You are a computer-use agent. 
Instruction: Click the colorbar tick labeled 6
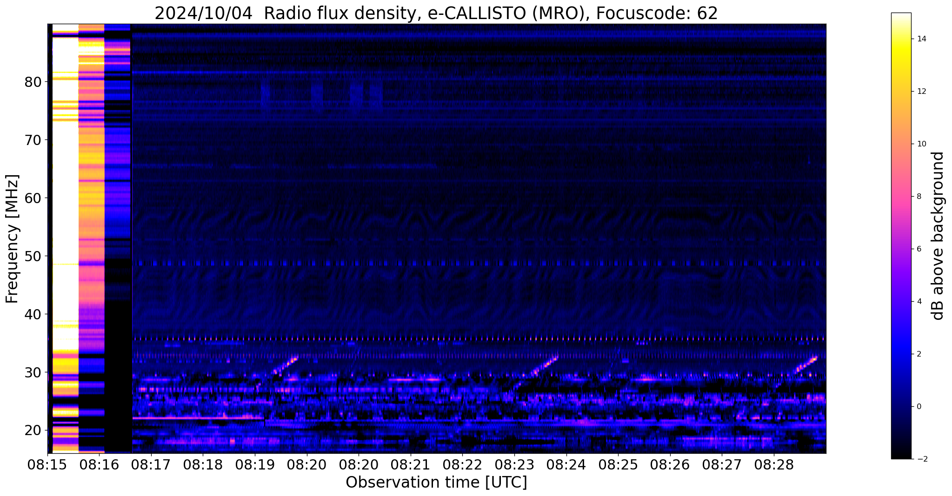coord(919,249)
